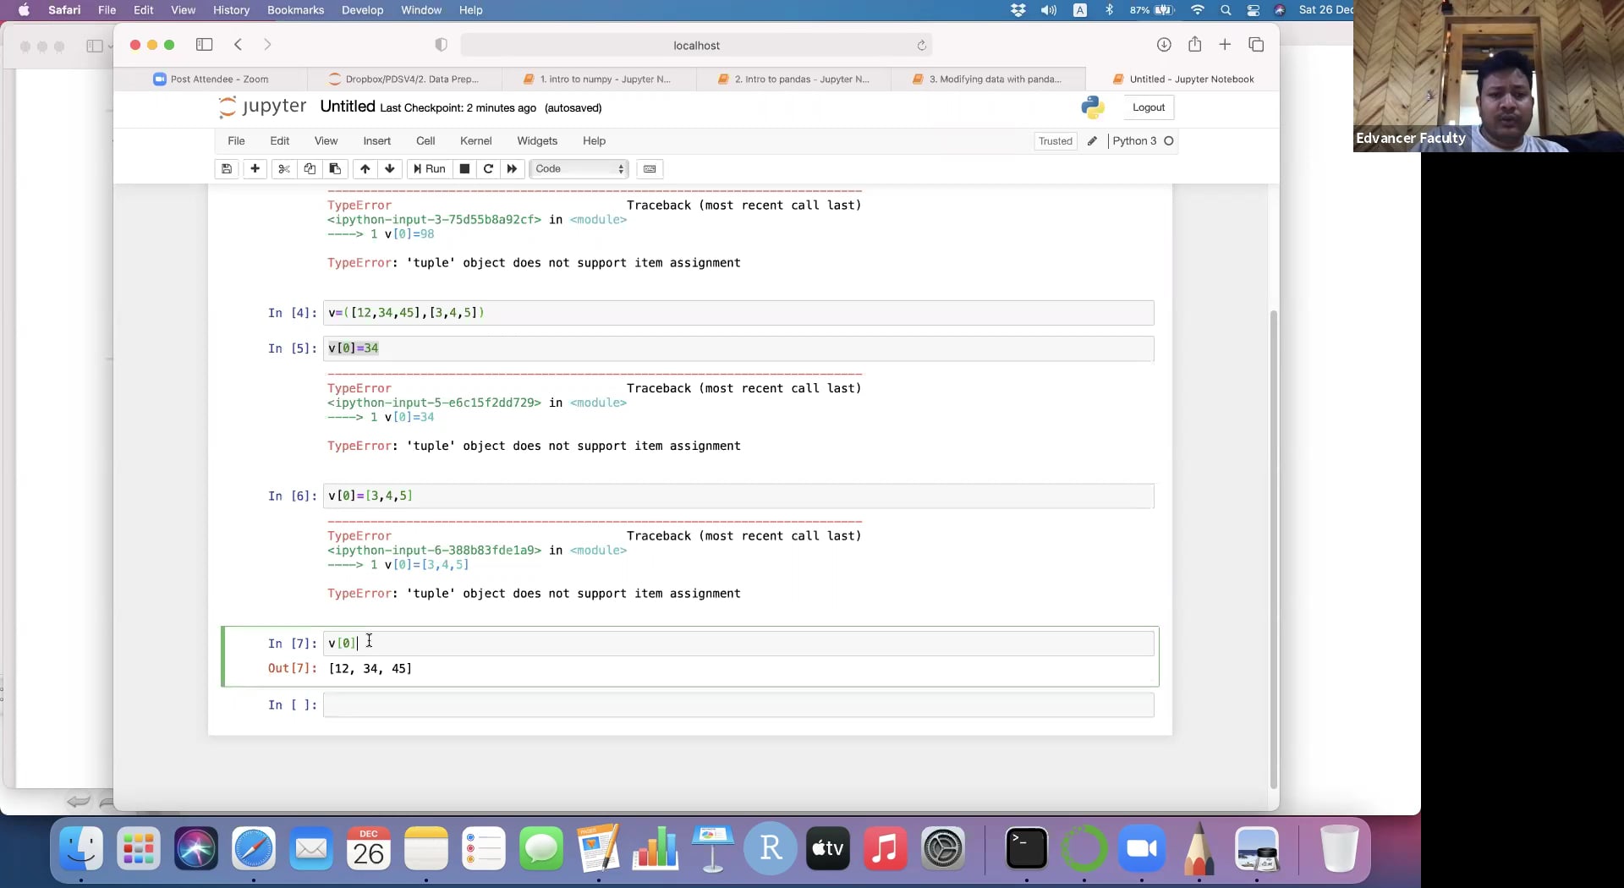This screenshot has height=888, width=1624.
Task: Paste a cell below
Action: (335, 168)
